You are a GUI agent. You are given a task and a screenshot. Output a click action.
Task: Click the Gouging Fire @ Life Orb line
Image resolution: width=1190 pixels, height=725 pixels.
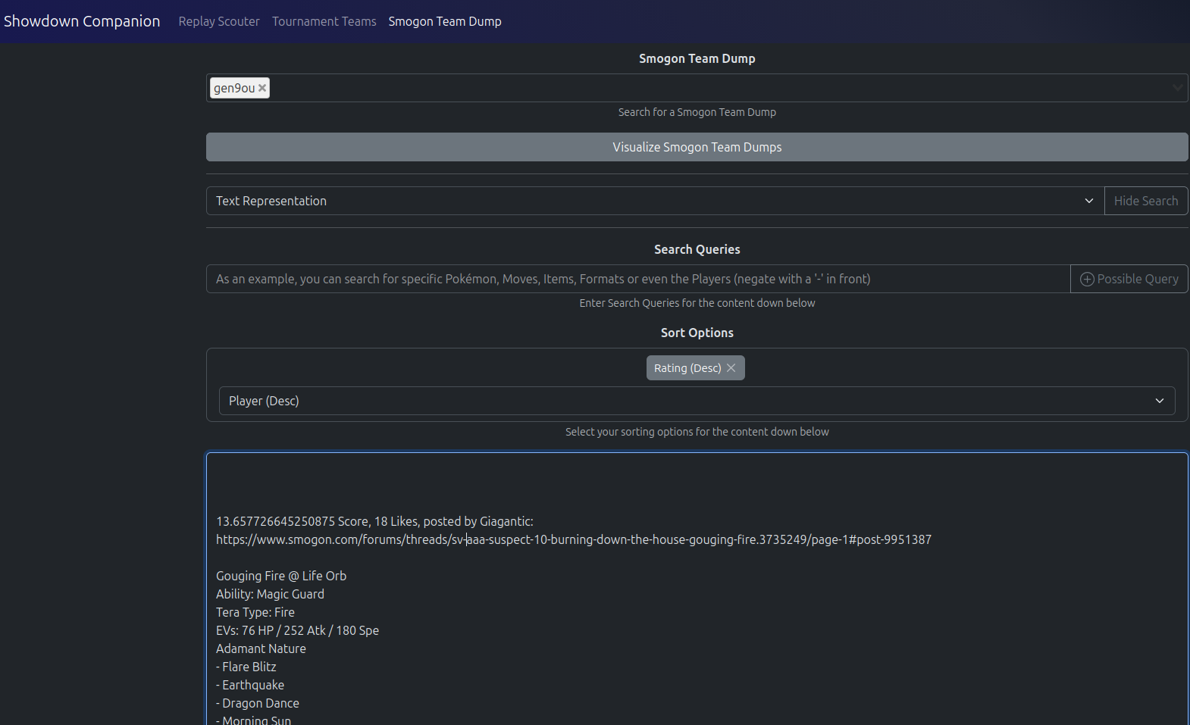coord(280,576)
